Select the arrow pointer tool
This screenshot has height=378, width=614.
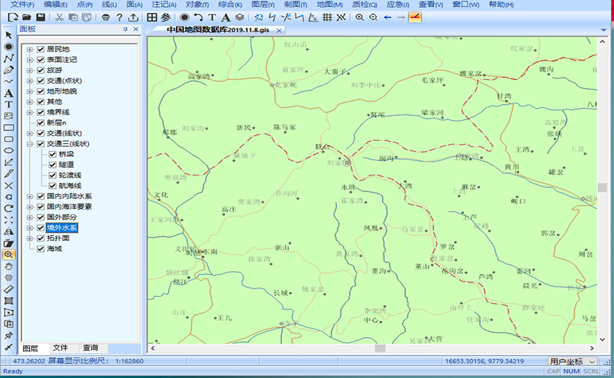click(8, 35)
